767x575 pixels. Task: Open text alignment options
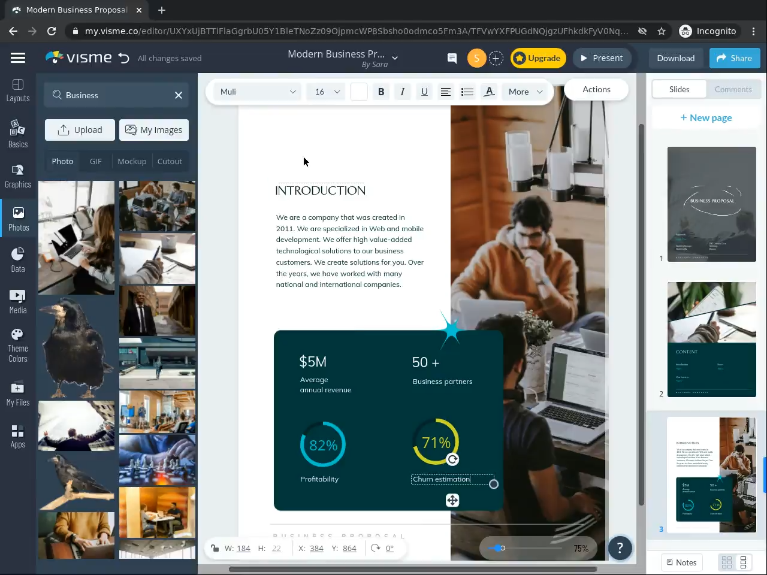tap(446, 92)
